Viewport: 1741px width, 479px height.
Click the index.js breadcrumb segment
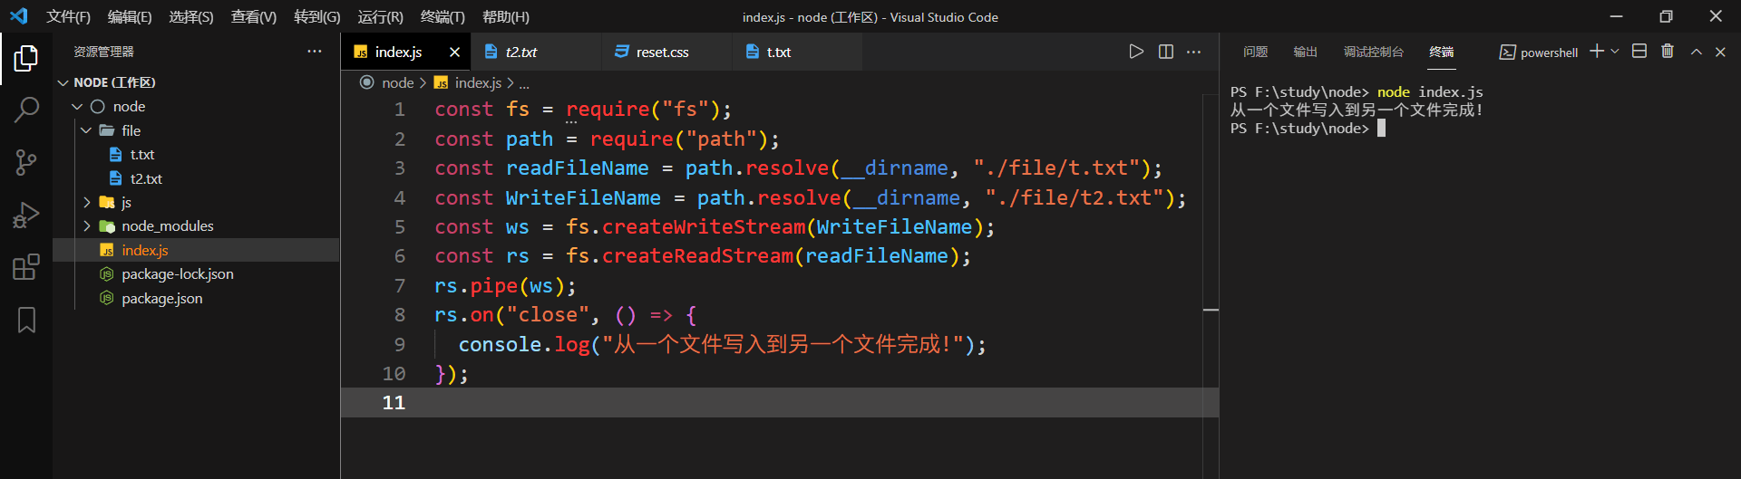[x=478, y=82]
